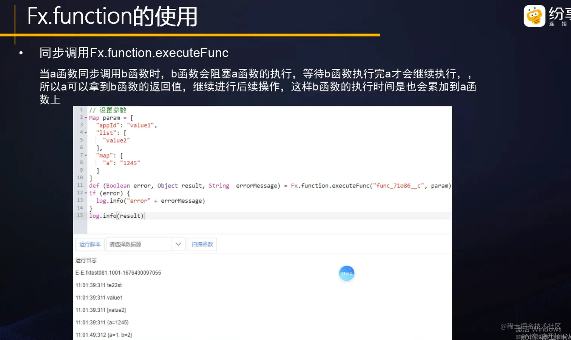The image size is (571, 340).
Task: Click line number 11 in gutter
Action: click(80, 185)
